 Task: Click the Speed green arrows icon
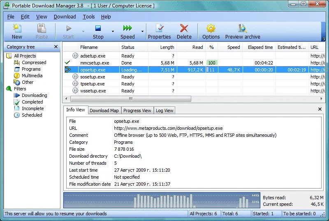tap(127, 28)
